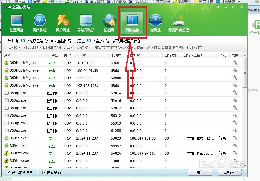Toggle 显示本地连接 checkbox

(8, 173)
